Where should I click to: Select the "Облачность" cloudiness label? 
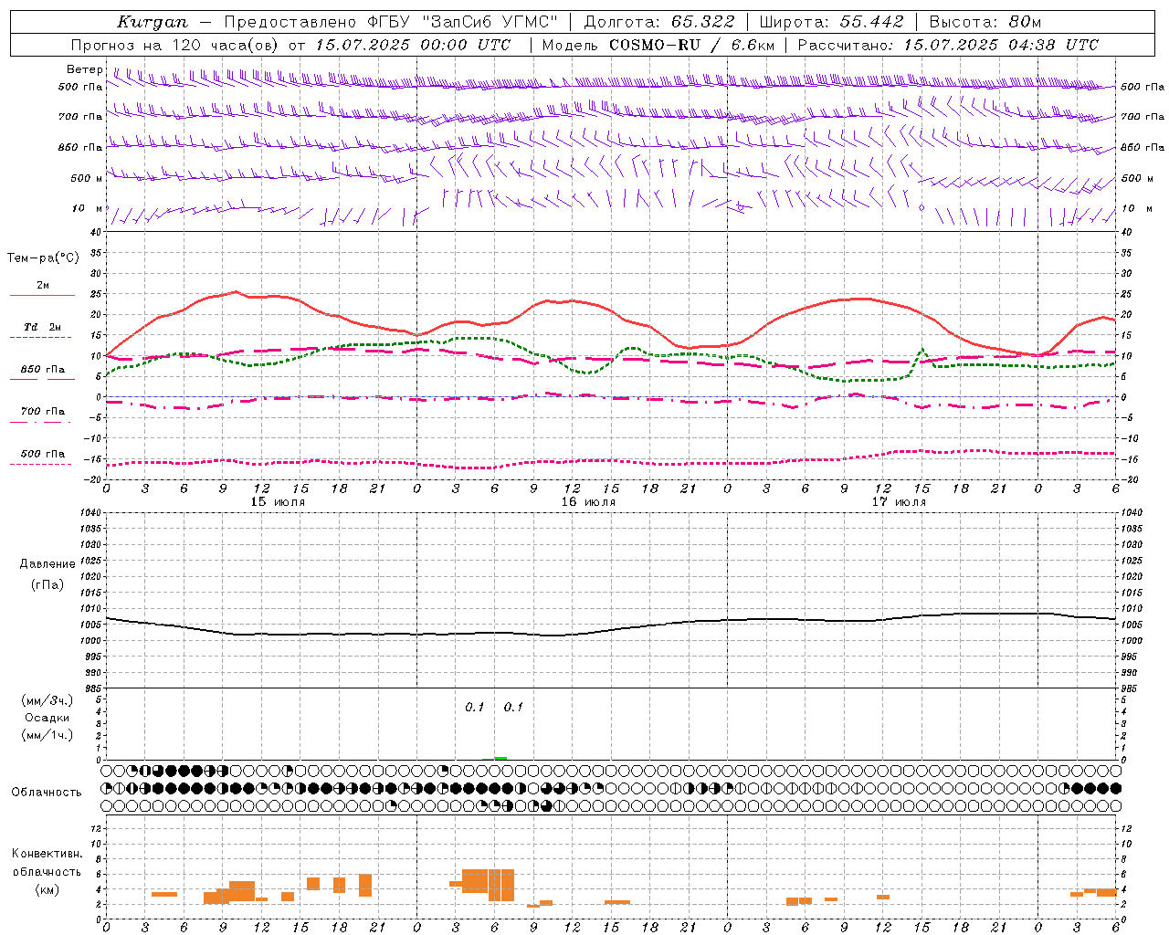(x=47, y=792)
